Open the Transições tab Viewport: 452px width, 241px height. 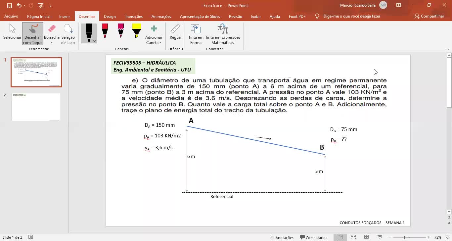tap(134, 16)
